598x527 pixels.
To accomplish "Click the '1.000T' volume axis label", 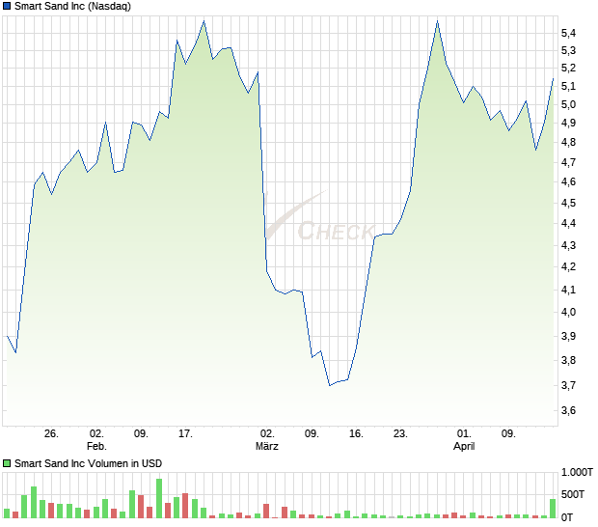I will (x=577, y=472).
